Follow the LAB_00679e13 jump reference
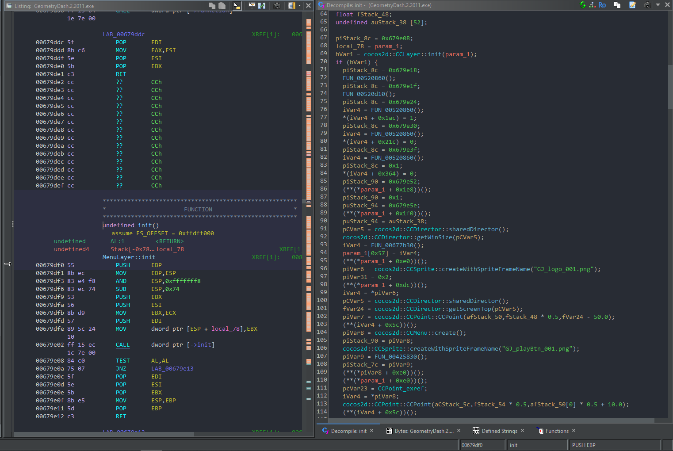The width and height of the screenshot is (673, 451). (x=172, y=369)
